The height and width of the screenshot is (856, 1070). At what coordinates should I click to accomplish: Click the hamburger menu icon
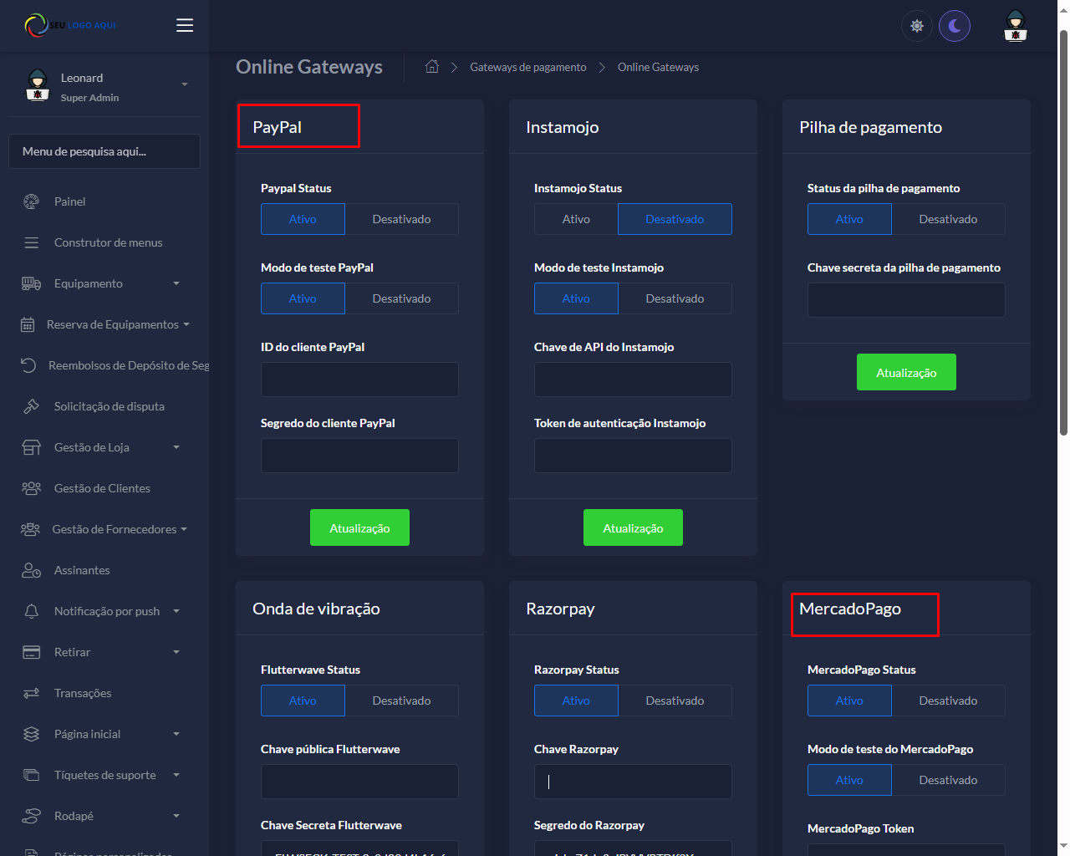[x=185, y=25]
